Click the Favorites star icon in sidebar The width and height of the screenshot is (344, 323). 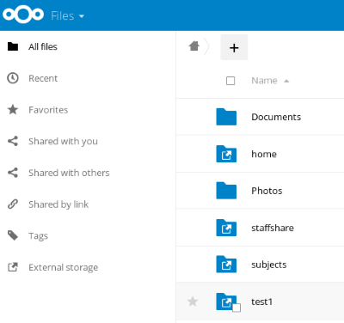coord(13,109)
